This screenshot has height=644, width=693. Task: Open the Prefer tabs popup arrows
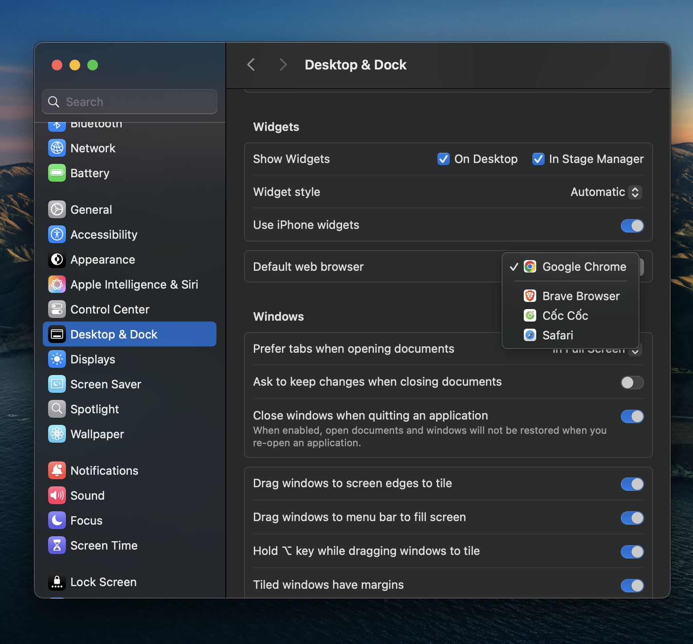click(x=636, y=351)
